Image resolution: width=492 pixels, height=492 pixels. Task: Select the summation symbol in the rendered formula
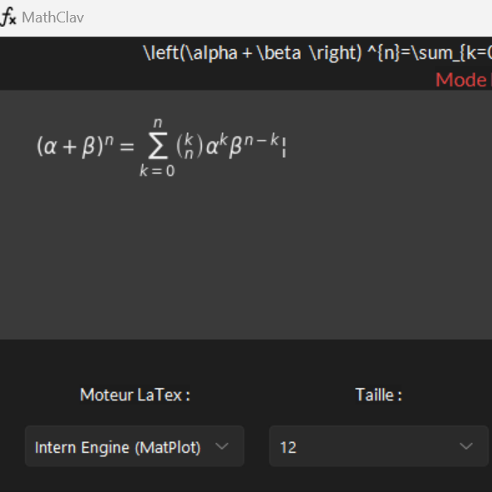click(158, 146)
